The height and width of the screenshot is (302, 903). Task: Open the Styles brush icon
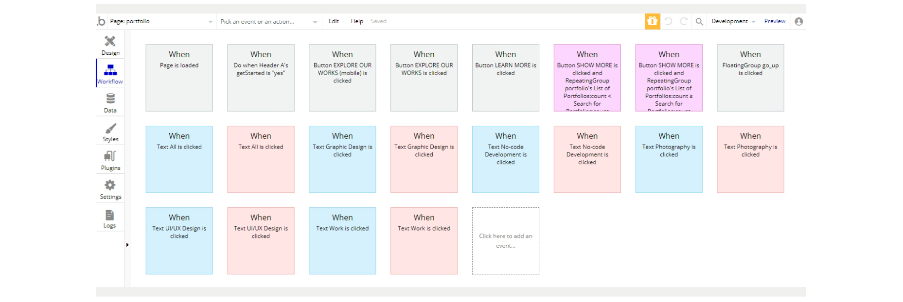point(110,129)
